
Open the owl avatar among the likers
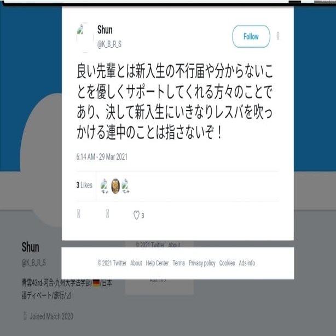(115, 186)
